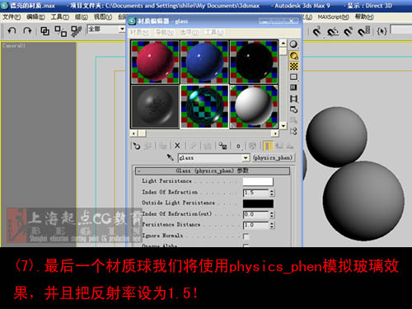Image resolution: width=412 pixels, height=309 pixels.
Task: Open Material Editor Options icon
Action: click(x=293, y=110)
